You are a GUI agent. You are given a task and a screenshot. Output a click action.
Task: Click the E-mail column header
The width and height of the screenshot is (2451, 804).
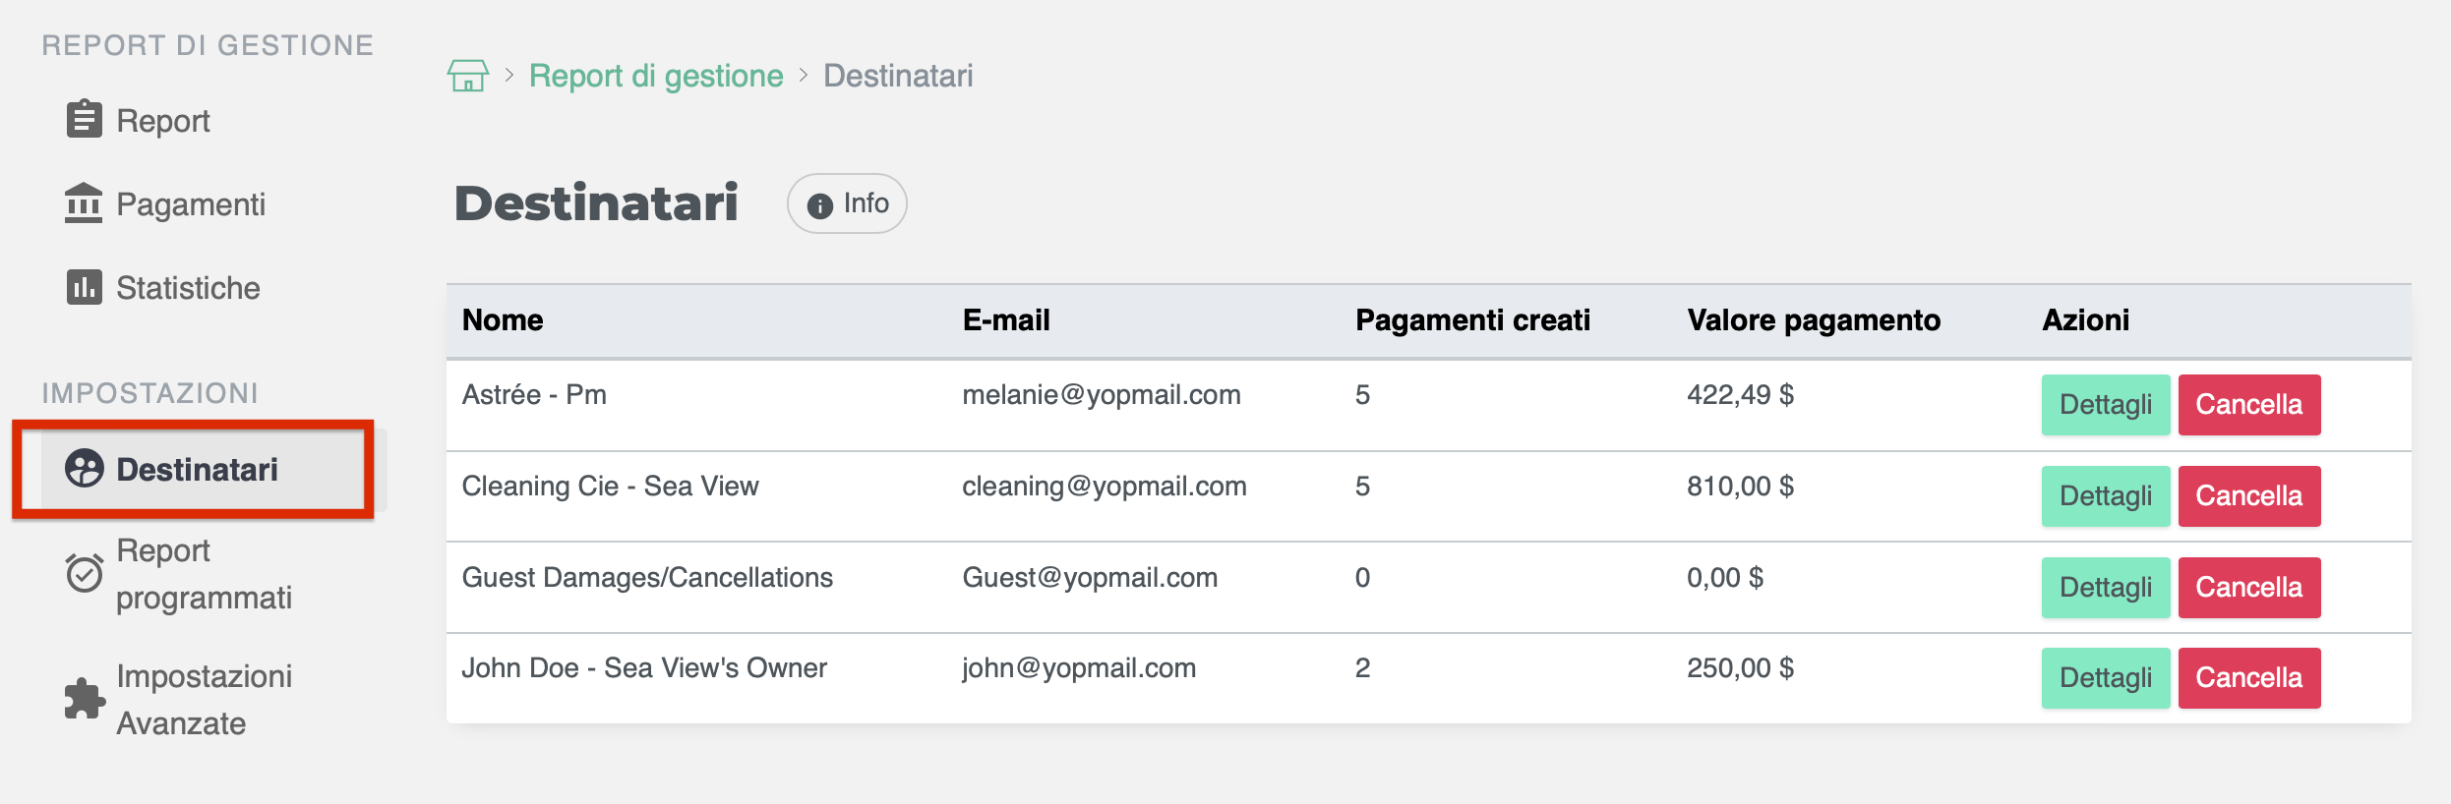click(x=1006, y=320)
